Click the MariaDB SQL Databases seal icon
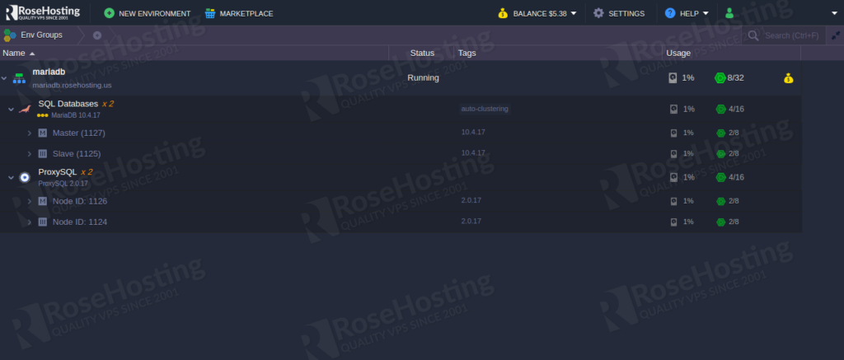Viewport: 844px width, 360px height. coord(25,109)
